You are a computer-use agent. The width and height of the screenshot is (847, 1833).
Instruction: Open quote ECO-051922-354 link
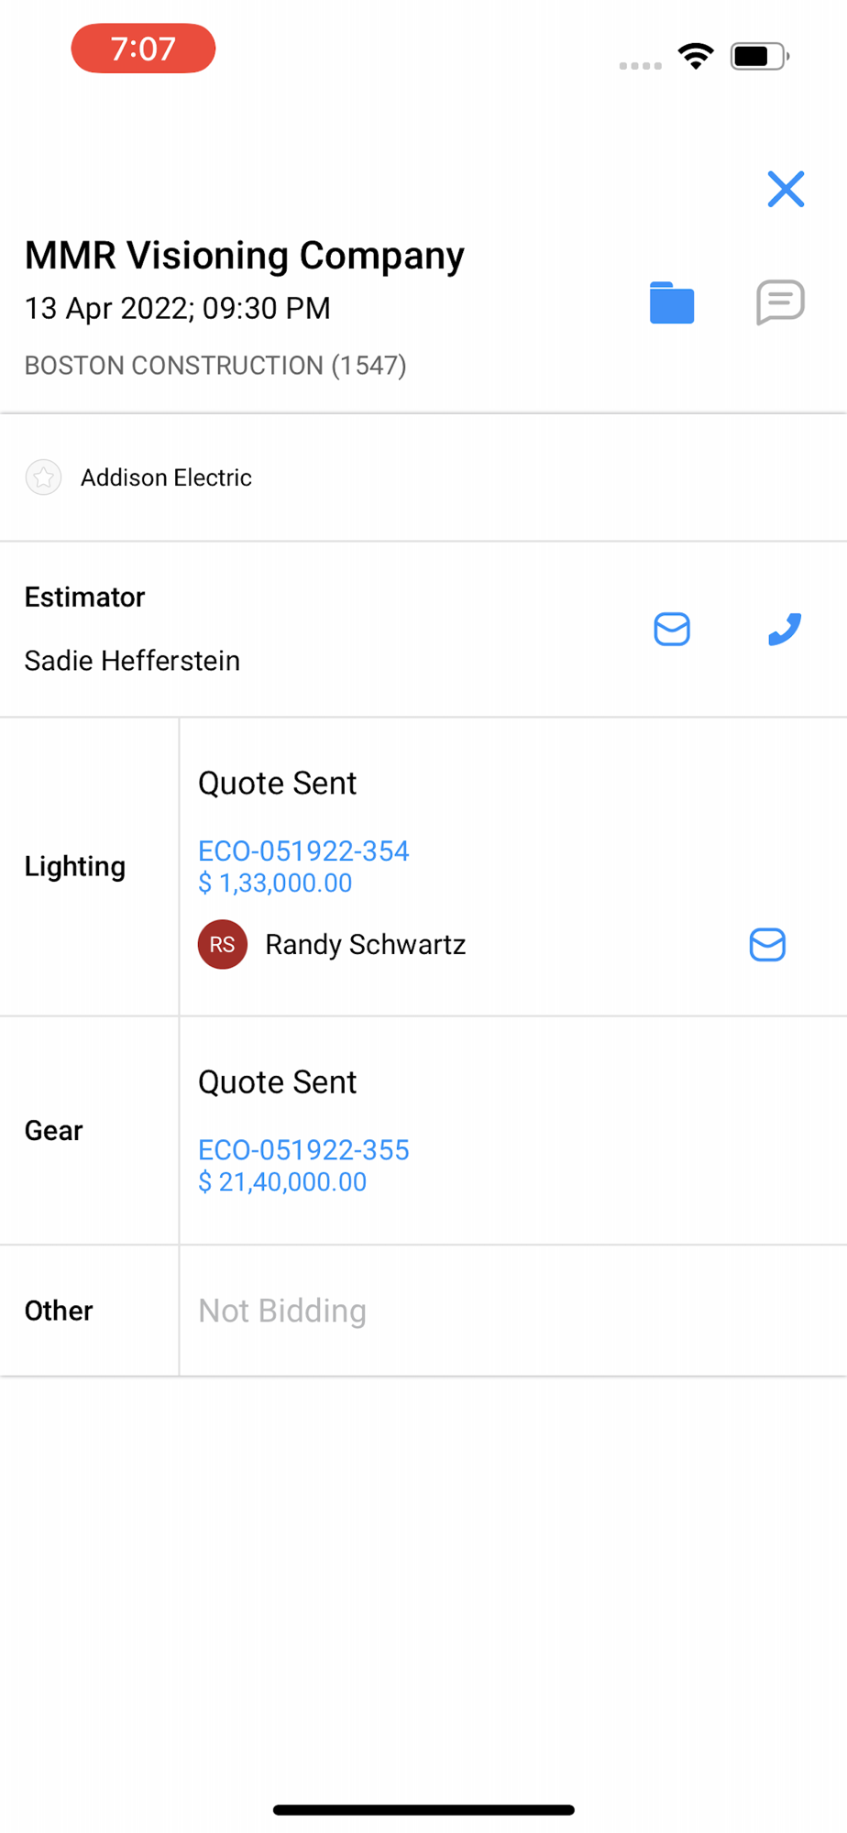(303, 851)
